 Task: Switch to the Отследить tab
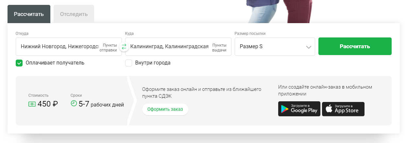pos(74,14)
